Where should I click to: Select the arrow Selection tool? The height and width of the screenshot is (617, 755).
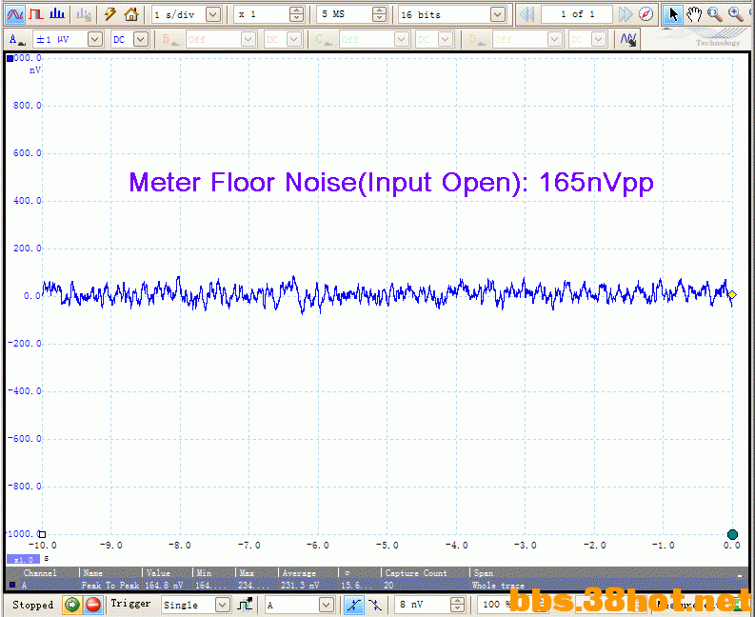click(673, 14)
